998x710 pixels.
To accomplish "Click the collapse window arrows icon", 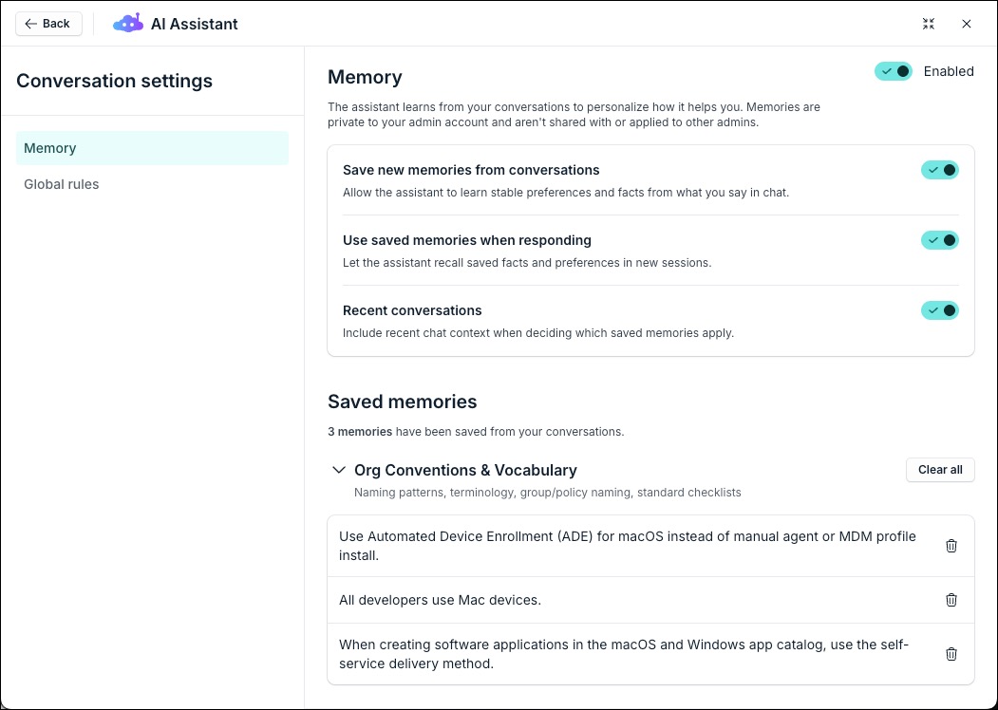I will point(928,24).
